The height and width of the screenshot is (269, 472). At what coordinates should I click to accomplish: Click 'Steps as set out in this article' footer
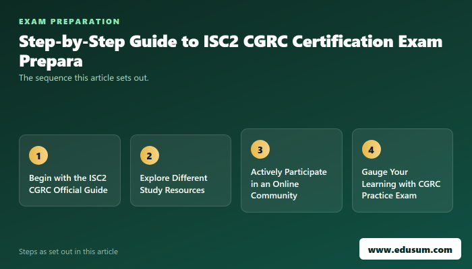(68, 252)
